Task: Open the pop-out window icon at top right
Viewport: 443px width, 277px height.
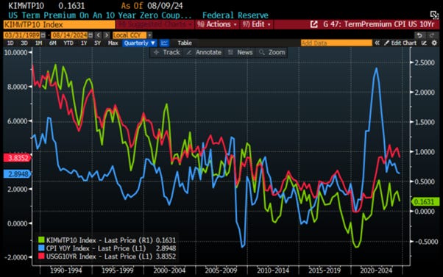Action: tap(434, 15)
